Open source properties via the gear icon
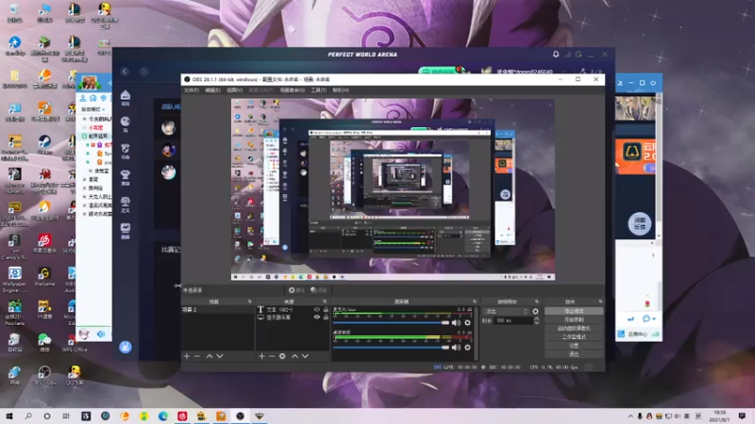This screenshot has width=755, height=424. [282, 356]
